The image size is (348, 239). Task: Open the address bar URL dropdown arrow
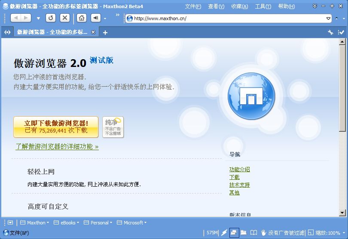pyautogui.click(x=328, y=18)
